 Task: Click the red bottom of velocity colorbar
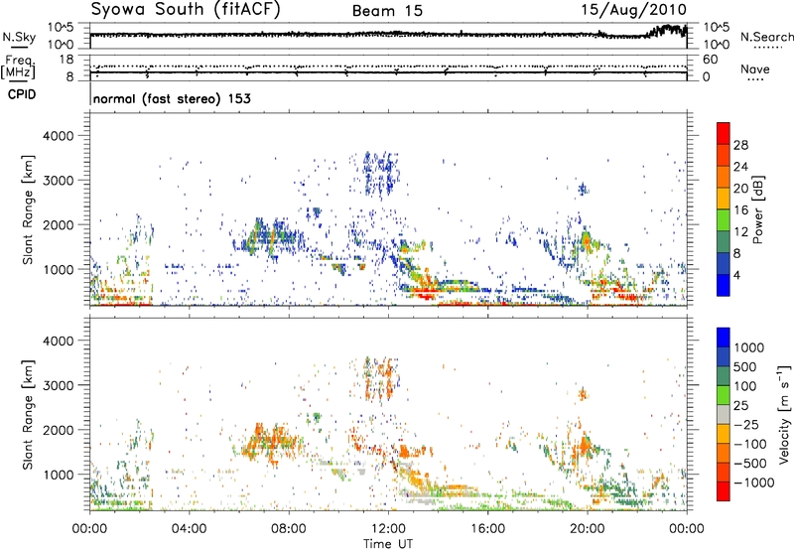tap(724, 491)
